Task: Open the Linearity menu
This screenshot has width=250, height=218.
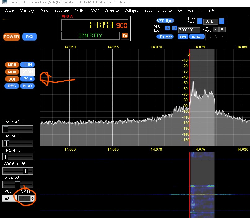Action: pyautogui.click(x=164, y=11)
